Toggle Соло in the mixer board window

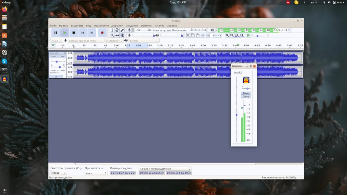246,97
